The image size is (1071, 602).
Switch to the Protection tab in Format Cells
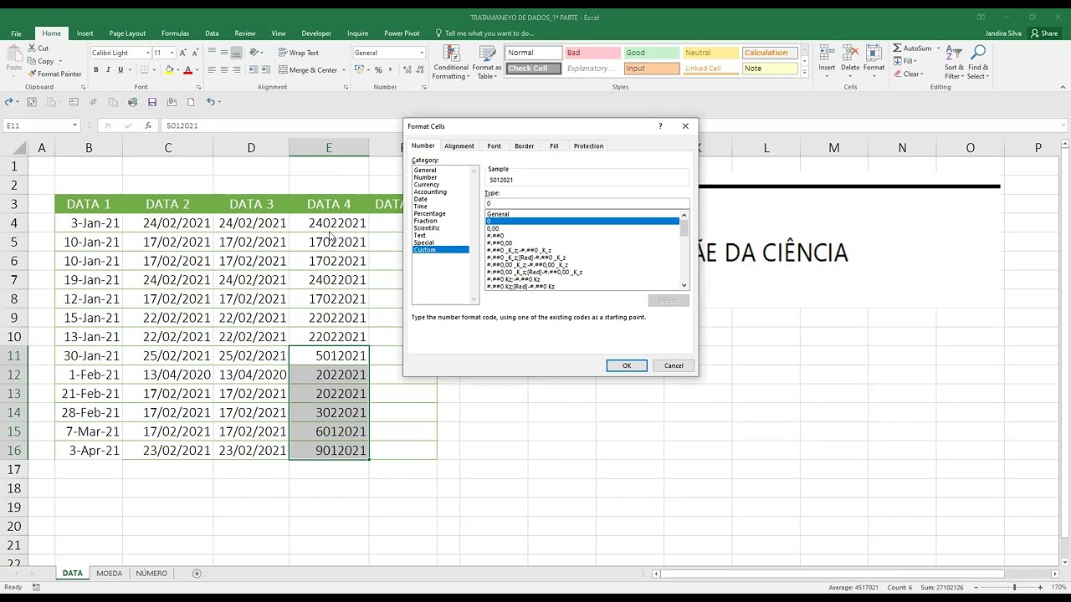pos(588,146)
